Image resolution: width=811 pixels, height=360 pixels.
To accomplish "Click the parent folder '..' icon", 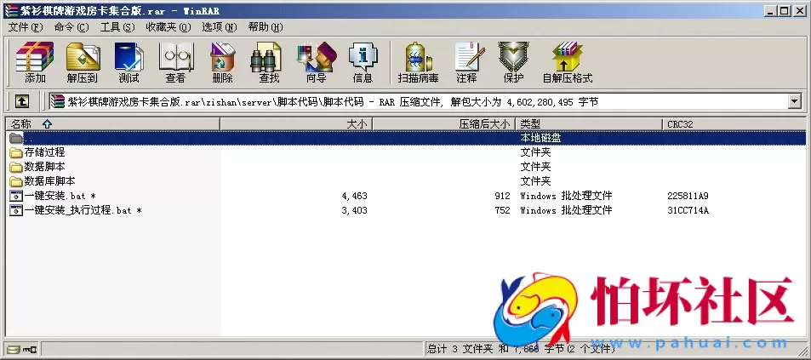I will coord(16,138).
